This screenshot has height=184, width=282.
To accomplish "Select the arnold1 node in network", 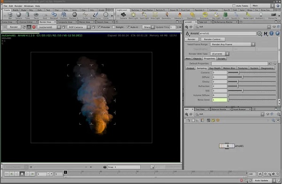I will [227, 146].
